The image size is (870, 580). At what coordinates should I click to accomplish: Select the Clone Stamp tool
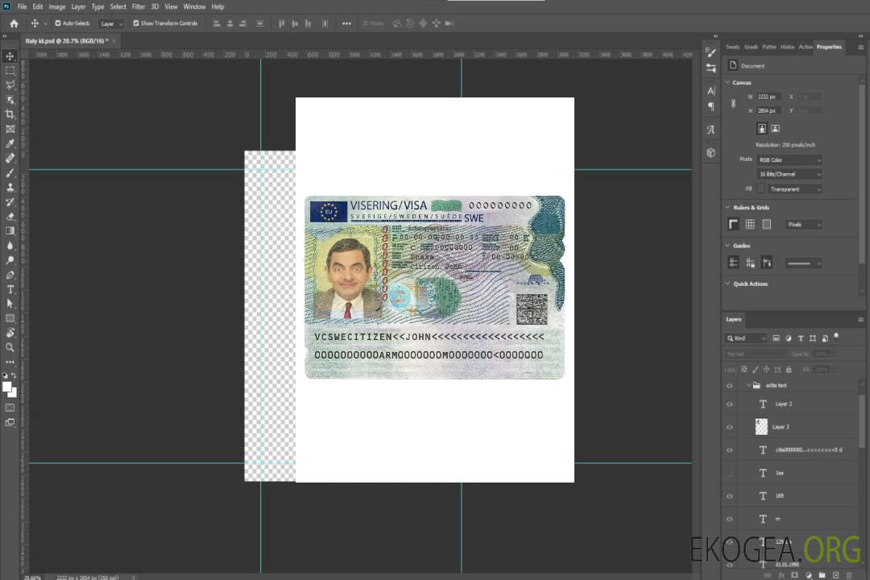click(10, 188)
